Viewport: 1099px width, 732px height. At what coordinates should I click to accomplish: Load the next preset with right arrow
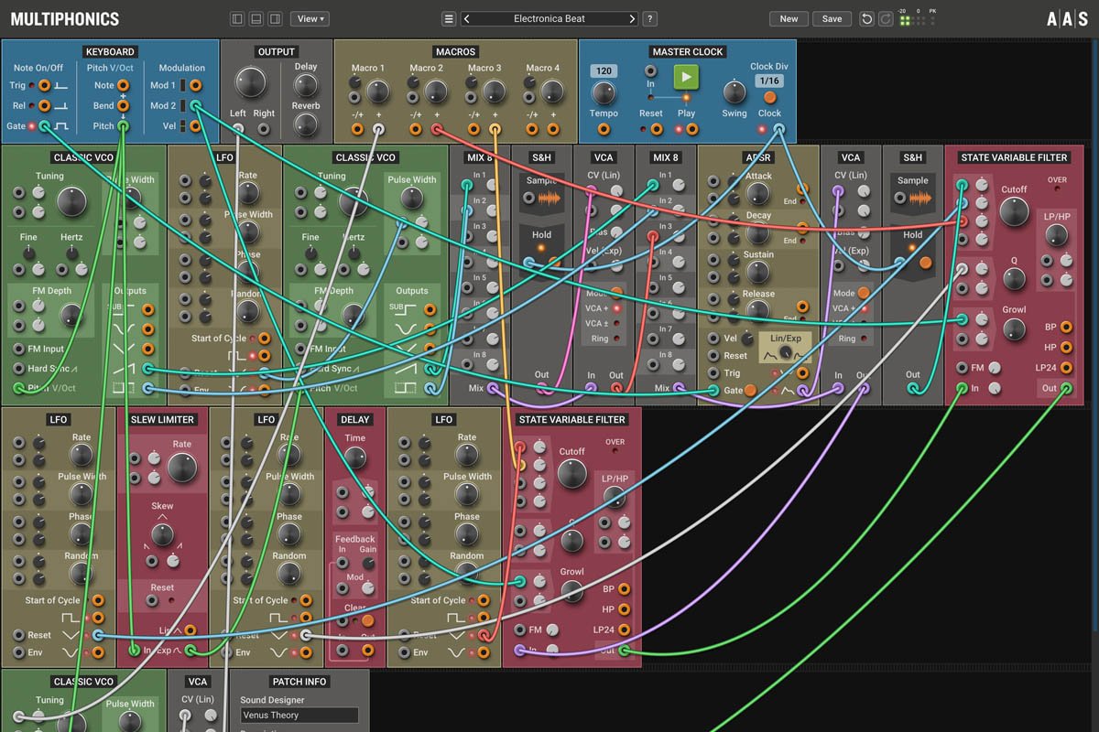point(631,18)
